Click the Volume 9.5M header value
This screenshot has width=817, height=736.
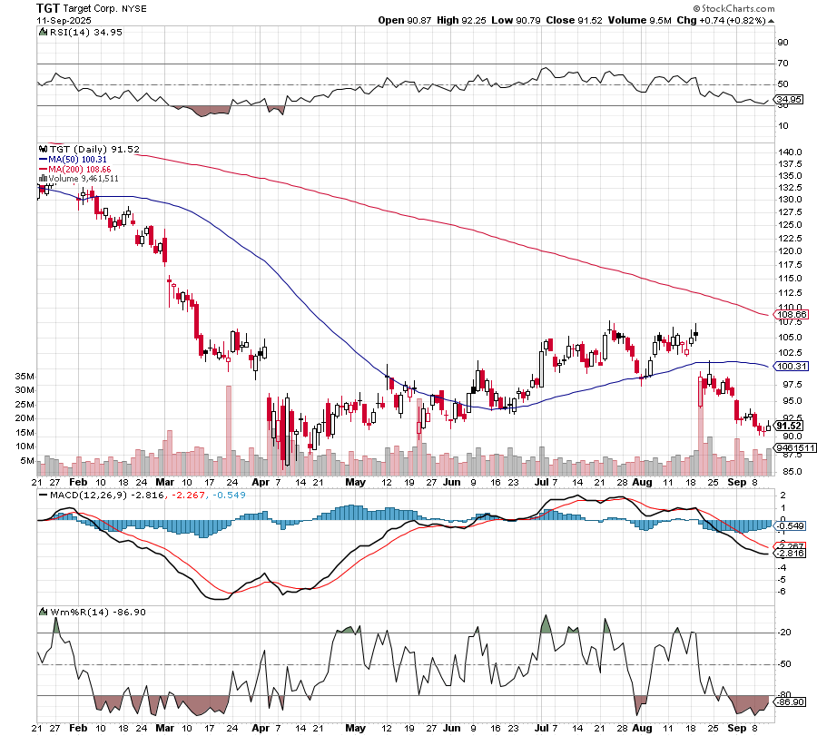click(639, 20)
